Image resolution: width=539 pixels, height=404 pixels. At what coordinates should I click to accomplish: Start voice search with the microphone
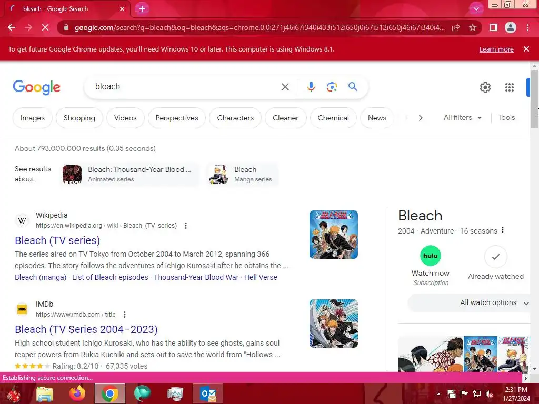point(311,87)
